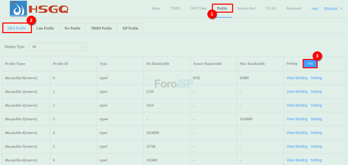
Task: Open the Advanced menu
Action: (294, 8)
